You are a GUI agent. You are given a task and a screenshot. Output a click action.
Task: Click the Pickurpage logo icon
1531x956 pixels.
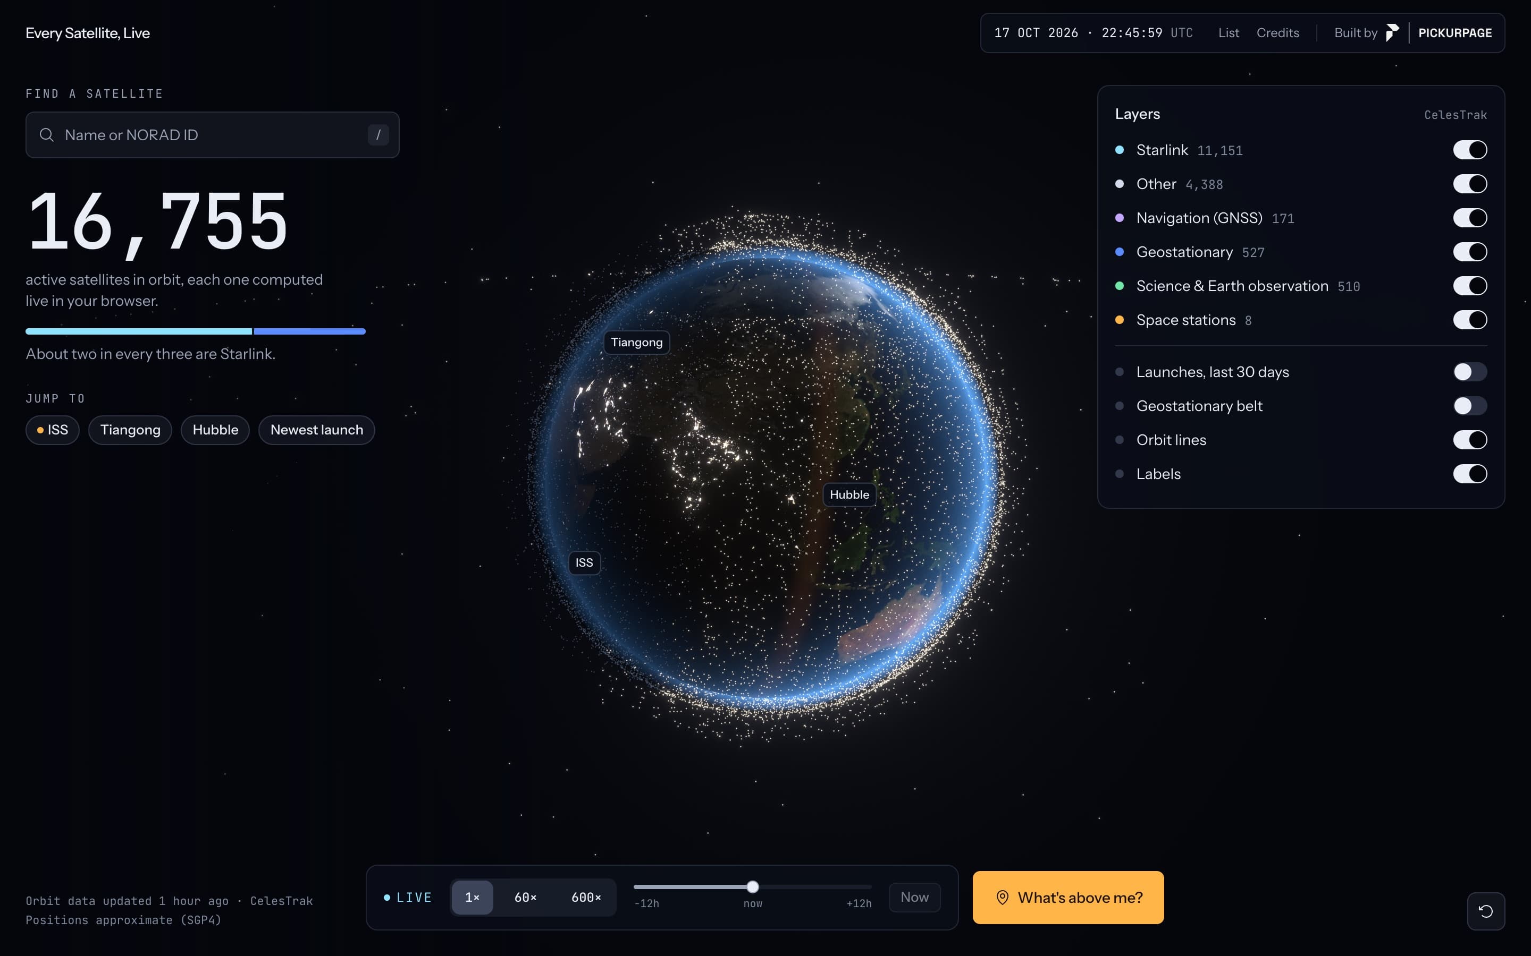(1392, 33)
